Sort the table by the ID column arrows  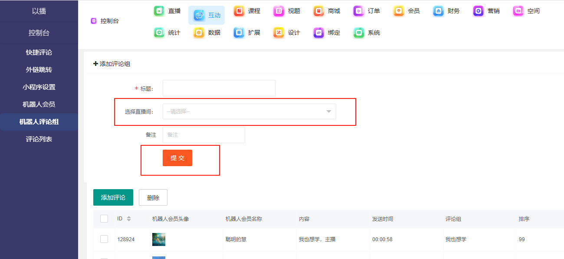click(129, 219)
